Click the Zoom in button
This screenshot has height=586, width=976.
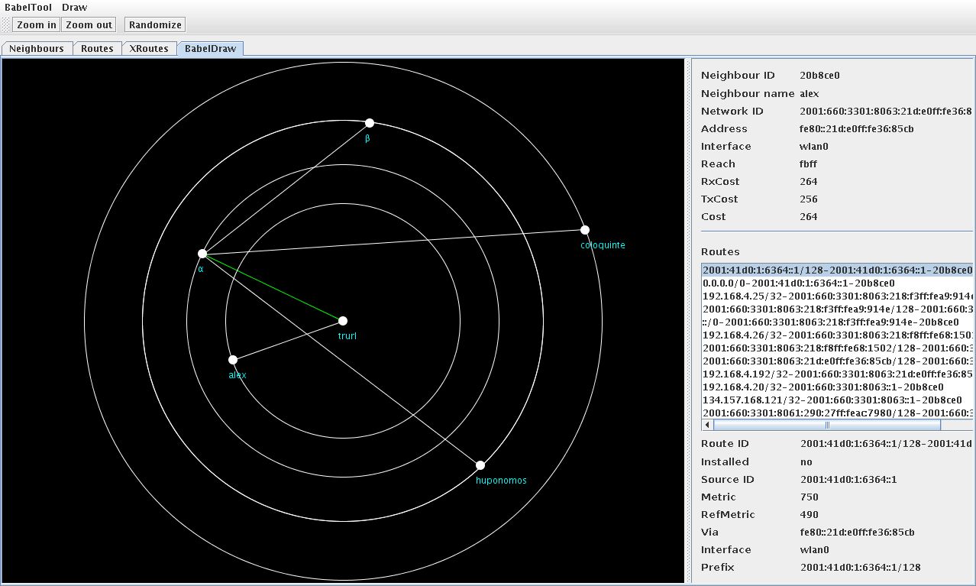click(37, 25)
